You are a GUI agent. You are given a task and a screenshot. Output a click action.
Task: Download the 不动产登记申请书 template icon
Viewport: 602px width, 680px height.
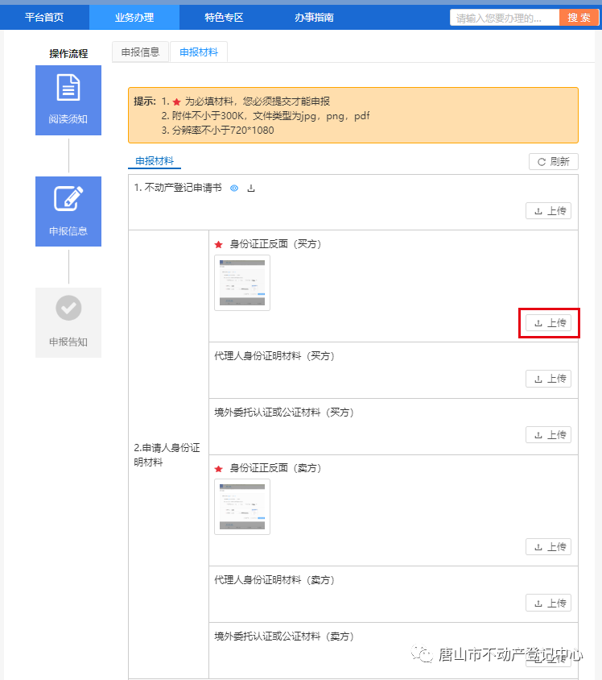pyautogui.click(x=251, y=188)
